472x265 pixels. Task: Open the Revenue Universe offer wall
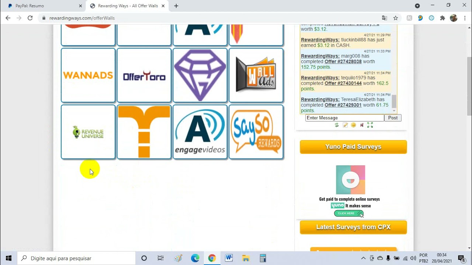coord(88,132)
